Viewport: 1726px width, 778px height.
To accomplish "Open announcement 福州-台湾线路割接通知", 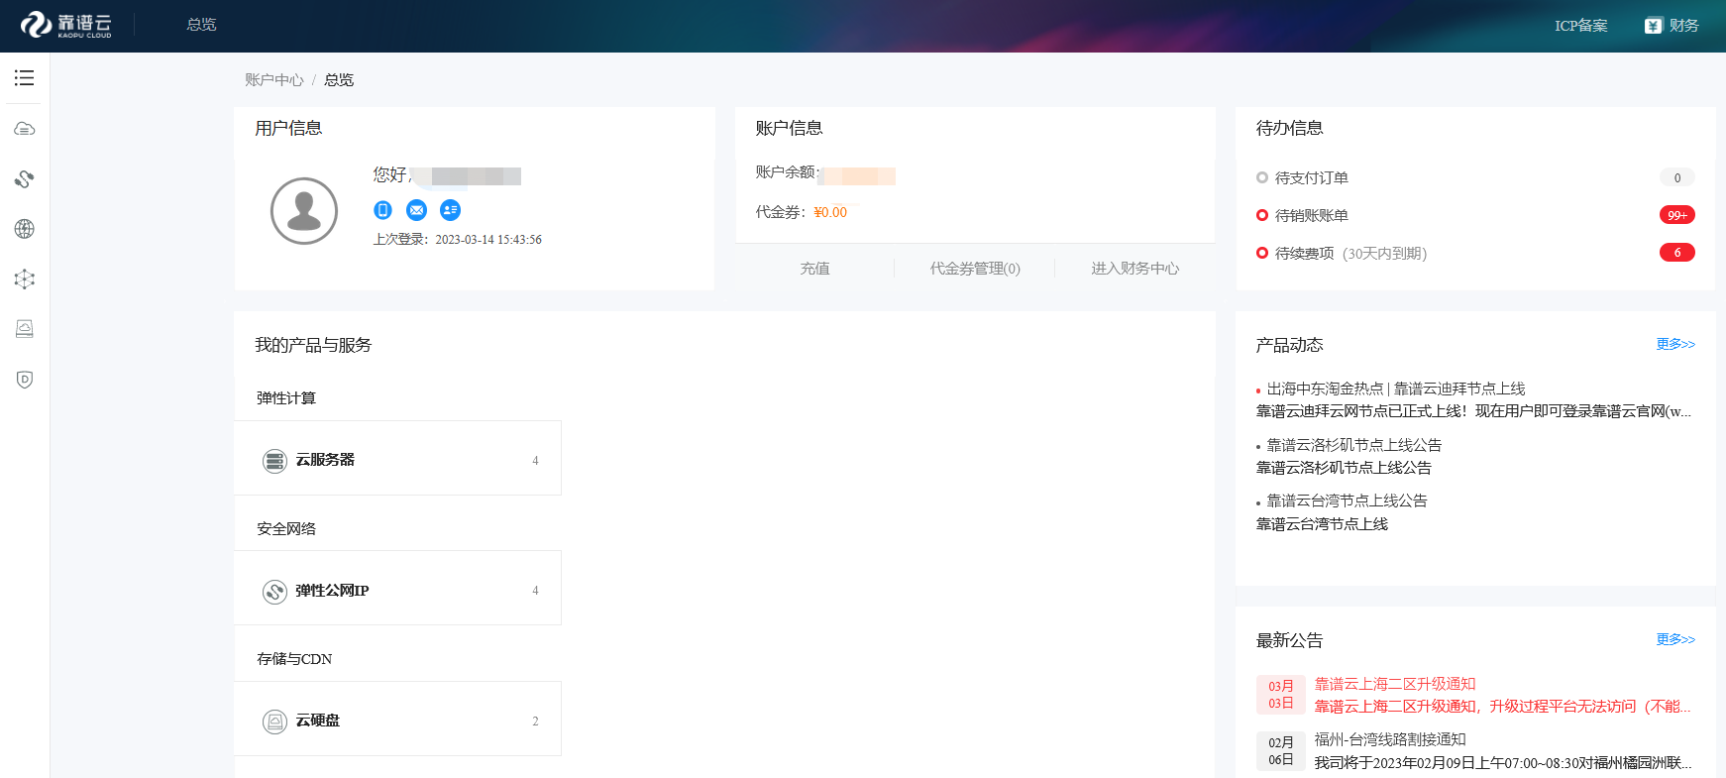I will tap(1389, 740).
